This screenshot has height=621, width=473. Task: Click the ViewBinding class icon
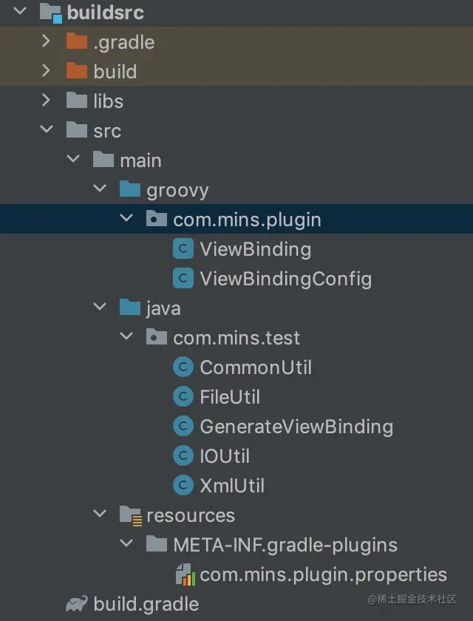(x=183, y=249)
